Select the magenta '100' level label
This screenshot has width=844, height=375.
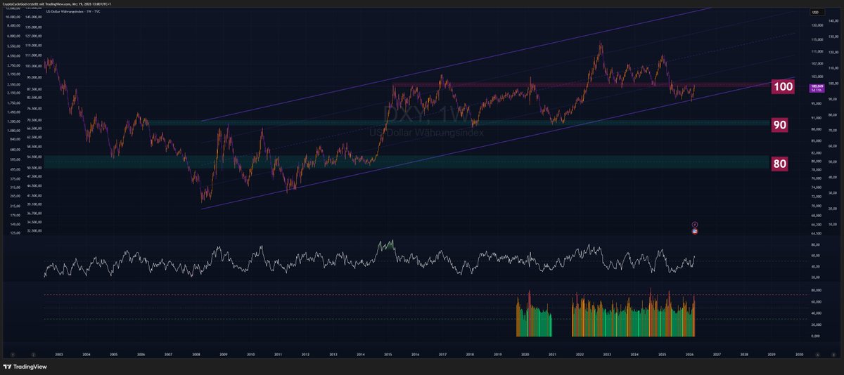[x=784, y=87]
